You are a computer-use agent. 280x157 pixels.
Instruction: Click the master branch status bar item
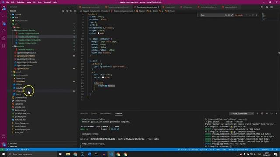10,150
